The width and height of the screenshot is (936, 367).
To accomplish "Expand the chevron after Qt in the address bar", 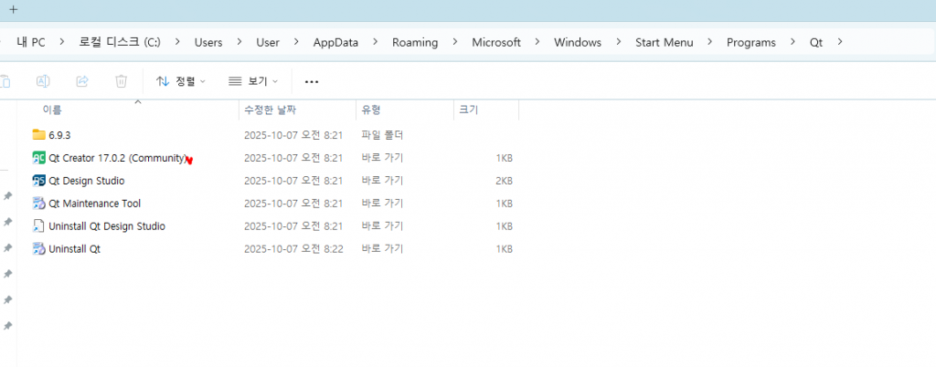I will (x=840, y=42).
